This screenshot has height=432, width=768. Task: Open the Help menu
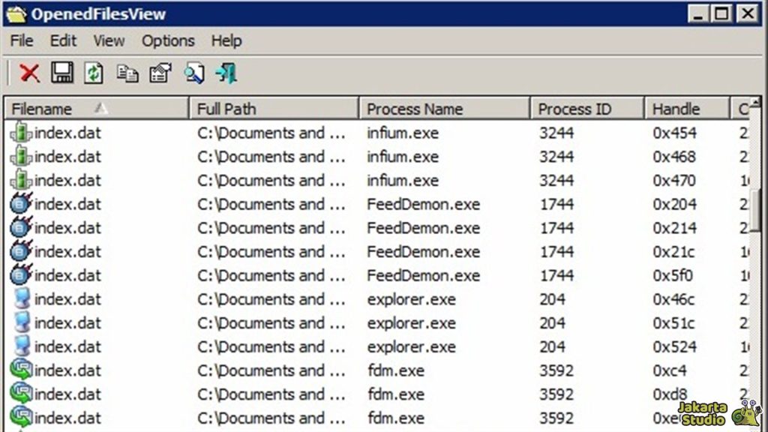pos(226,41)
